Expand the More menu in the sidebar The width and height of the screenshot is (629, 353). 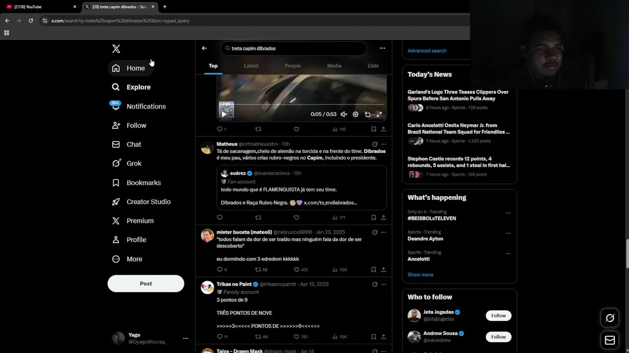coord(127,259)
